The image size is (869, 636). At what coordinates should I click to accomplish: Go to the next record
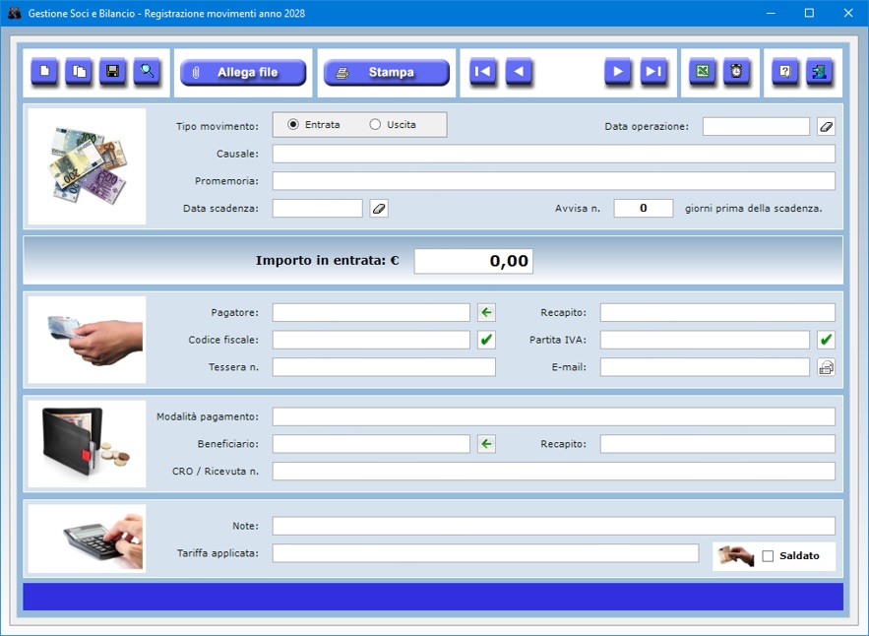click(618, 72)
